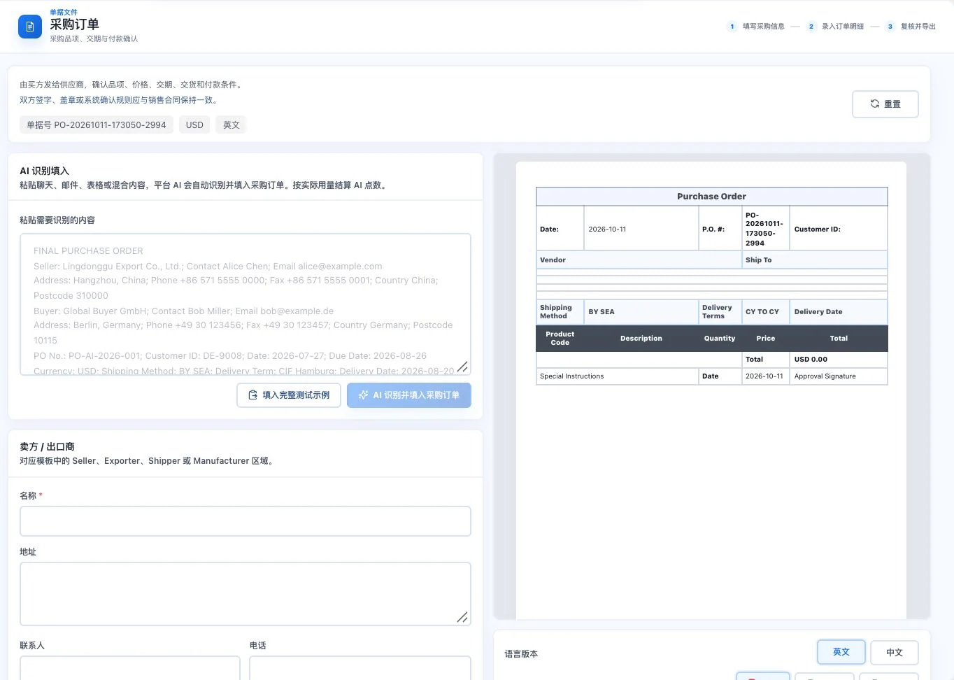Viewport: 954px width, 680px height.
Task: Click the 单据号 PO-20261011-173050-2994 tag
Action: pos(97,125)
